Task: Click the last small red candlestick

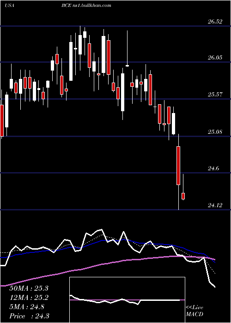Action: [x=183, y=196]
